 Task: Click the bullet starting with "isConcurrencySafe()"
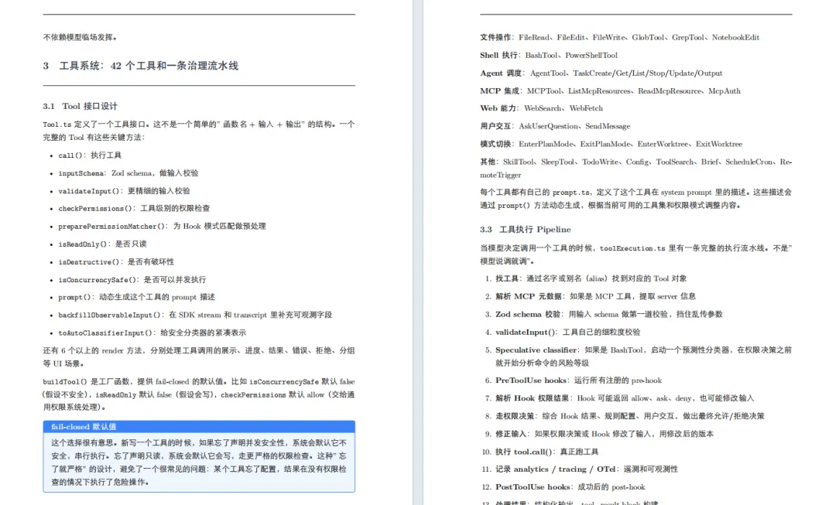(x=132, y=280)
